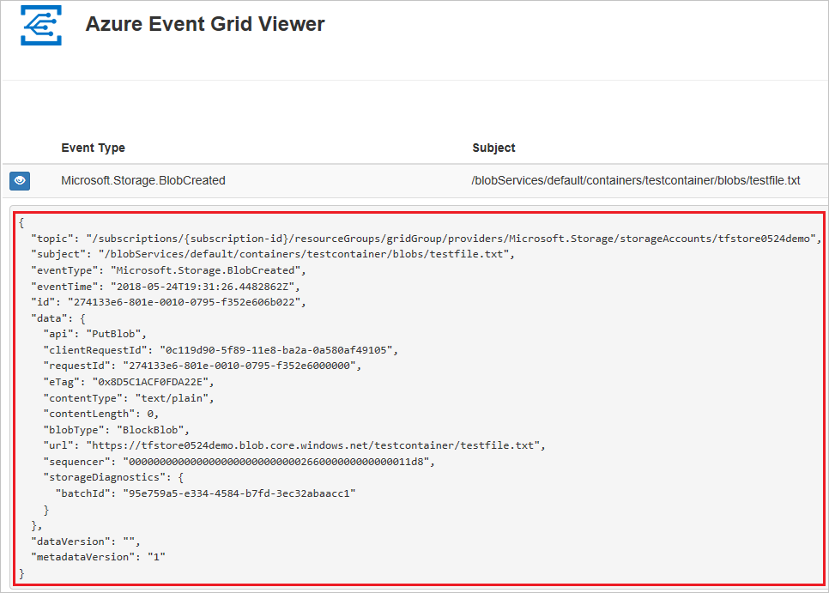Click the Event Type column header

[x=93, y=148]
